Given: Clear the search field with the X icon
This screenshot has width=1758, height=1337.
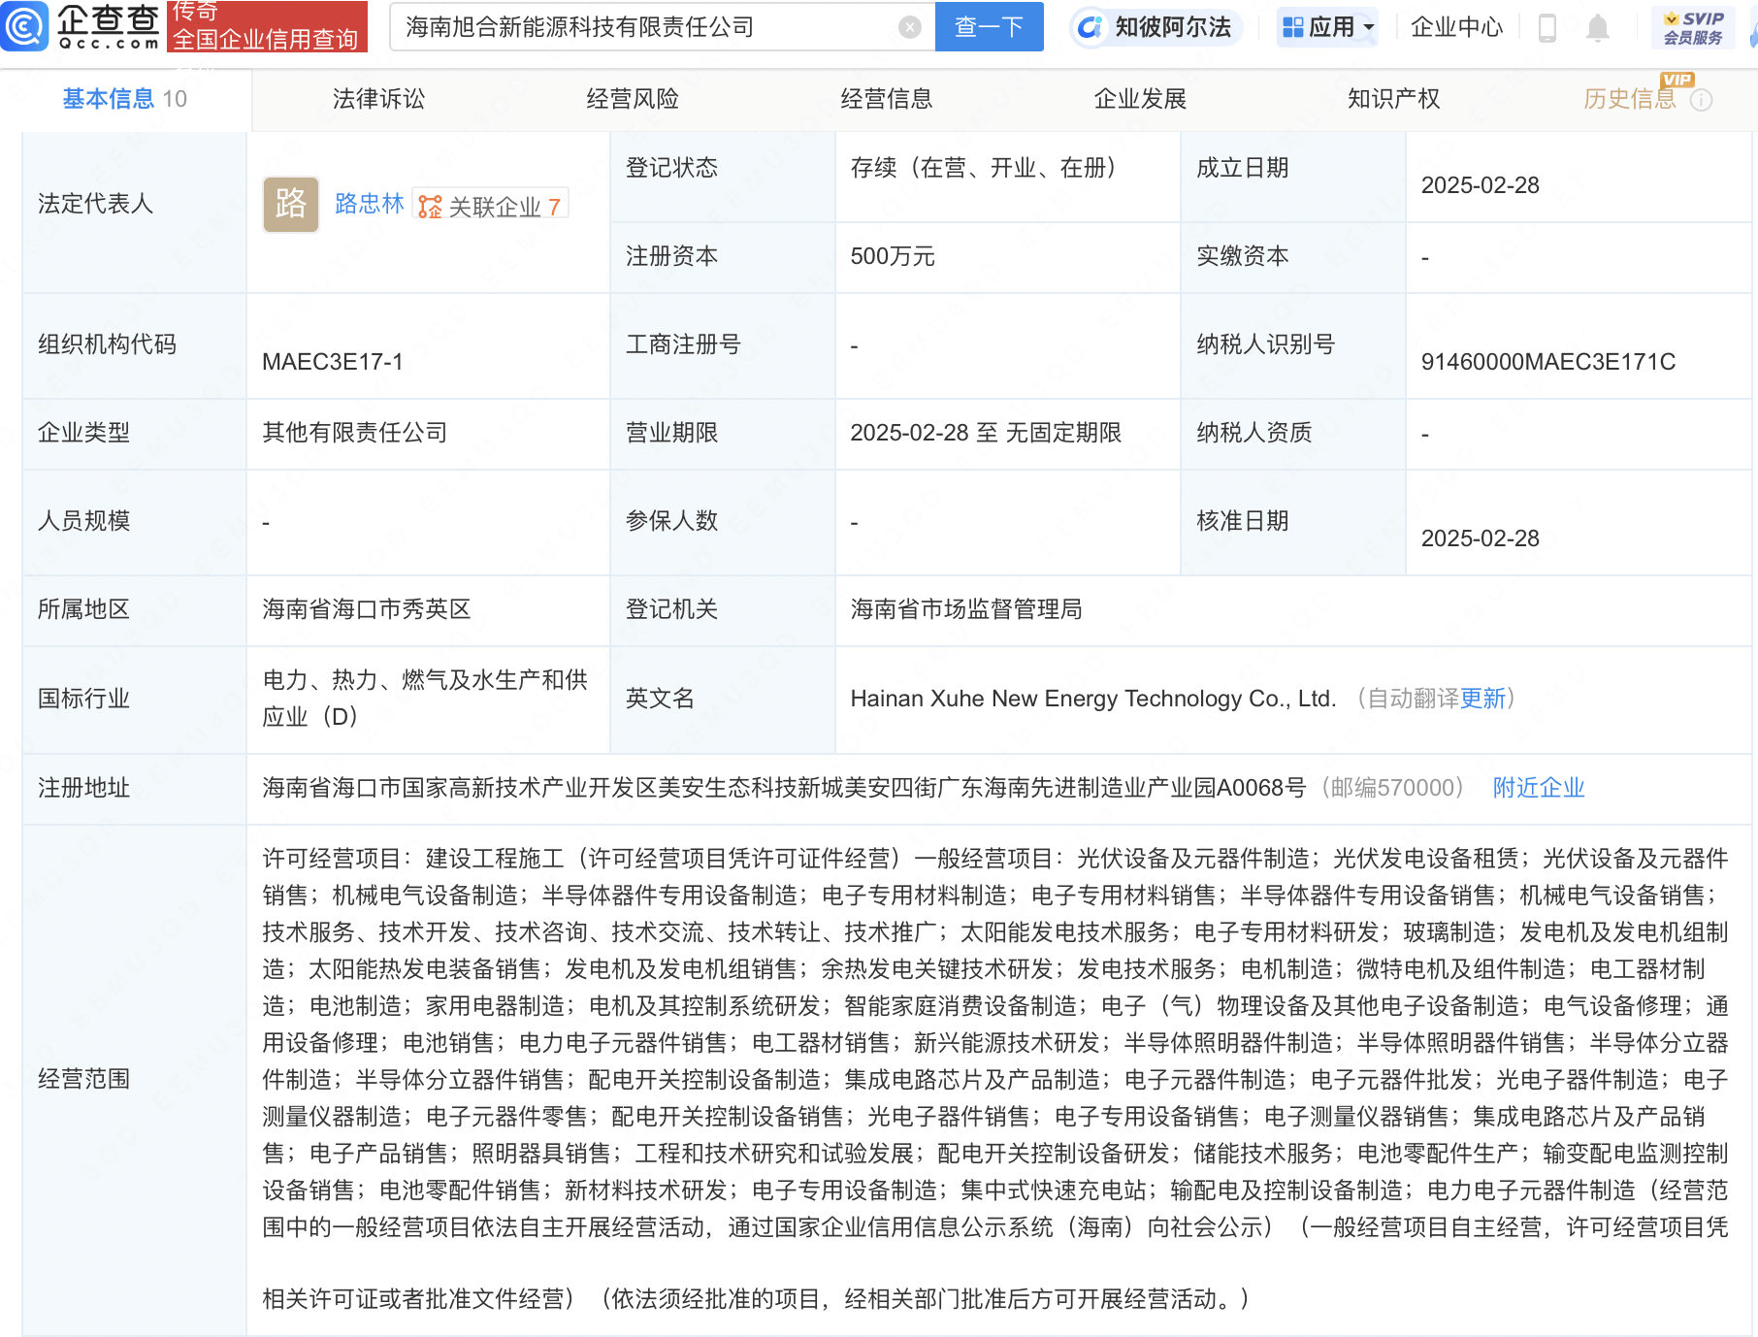Looking at the screenshot, I should pyautogui.click(x=909, y=27).
